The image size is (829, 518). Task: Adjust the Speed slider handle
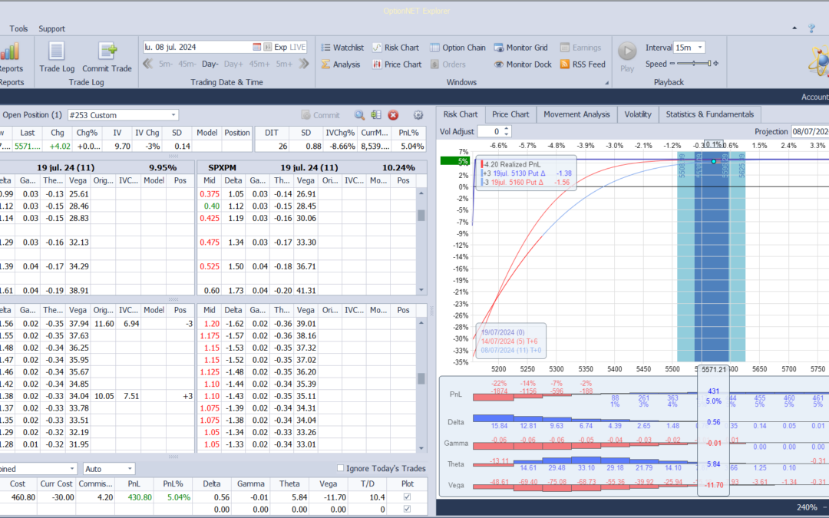(x=708, y=64)
